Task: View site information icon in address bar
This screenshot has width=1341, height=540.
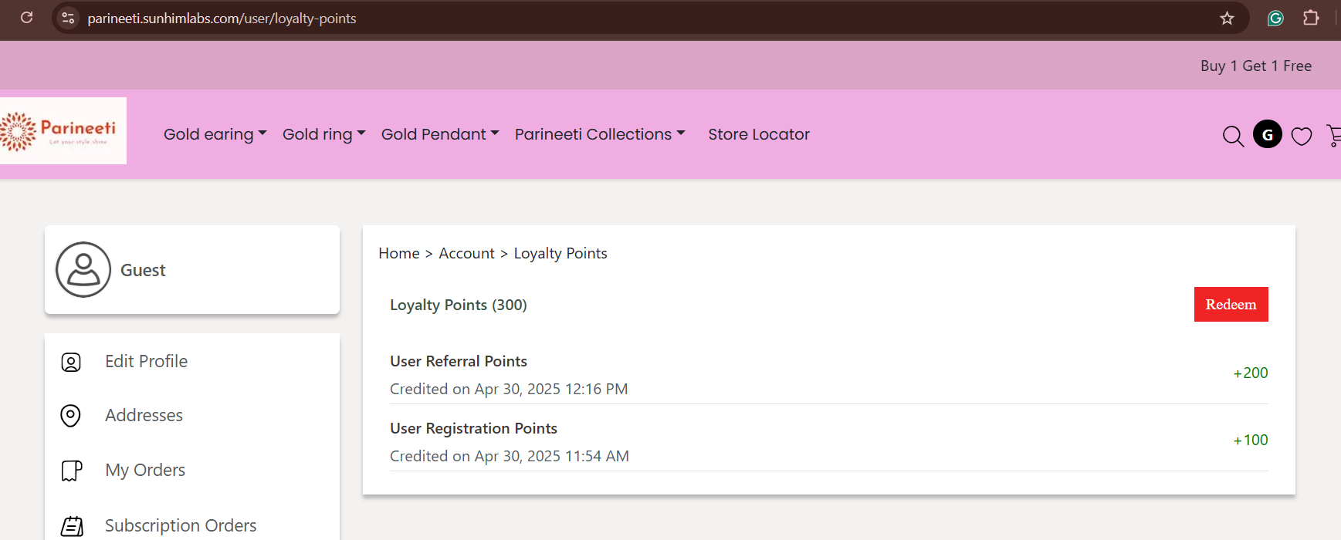Action: click(x=68, y=18)
